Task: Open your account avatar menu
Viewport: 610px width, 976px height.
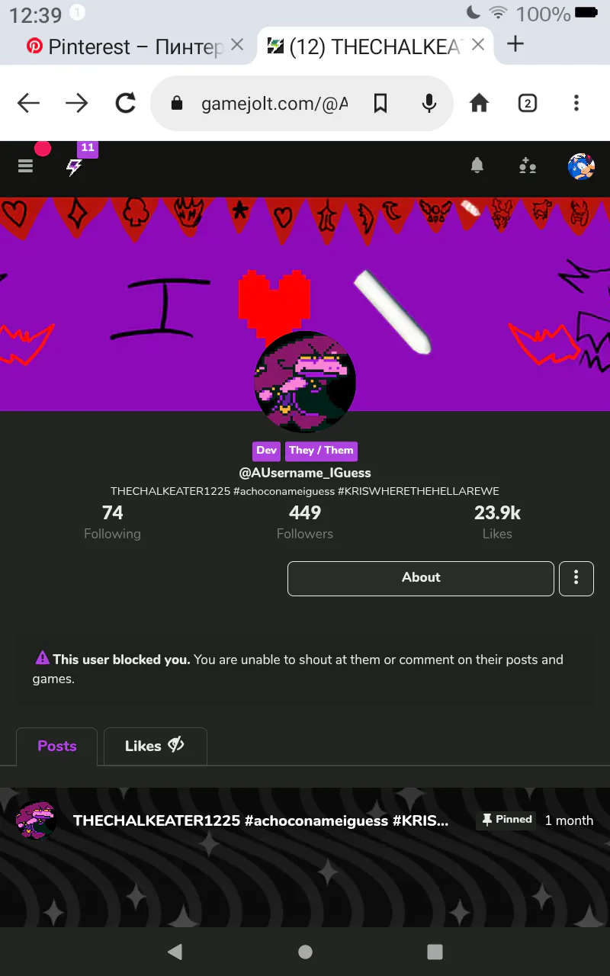Action: tap(582, 165)
